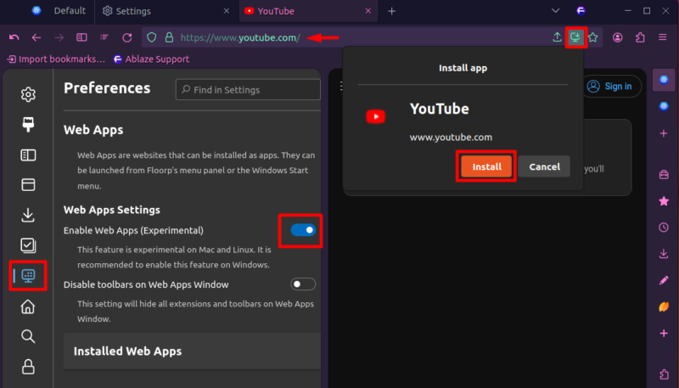Open the Home settings category icon
The image size is (679, 388).
(28, 306)
